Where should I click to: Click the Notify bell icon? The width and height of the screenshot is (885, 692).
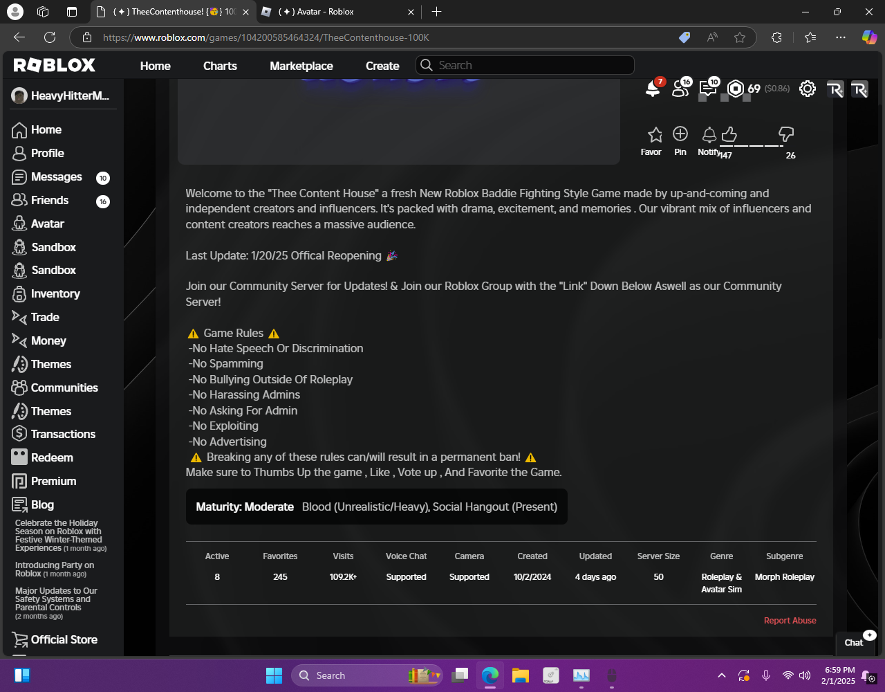[709, 134]
